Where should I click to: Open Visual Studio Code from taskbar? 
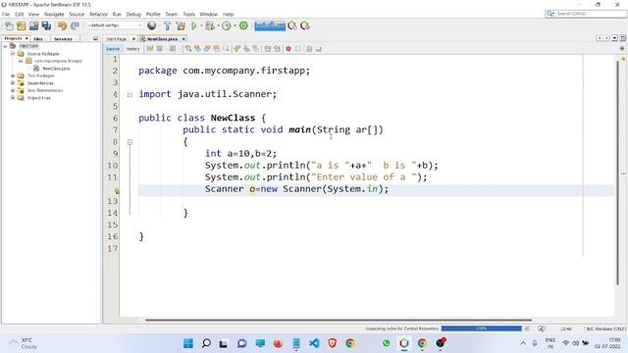coord(314,343)
